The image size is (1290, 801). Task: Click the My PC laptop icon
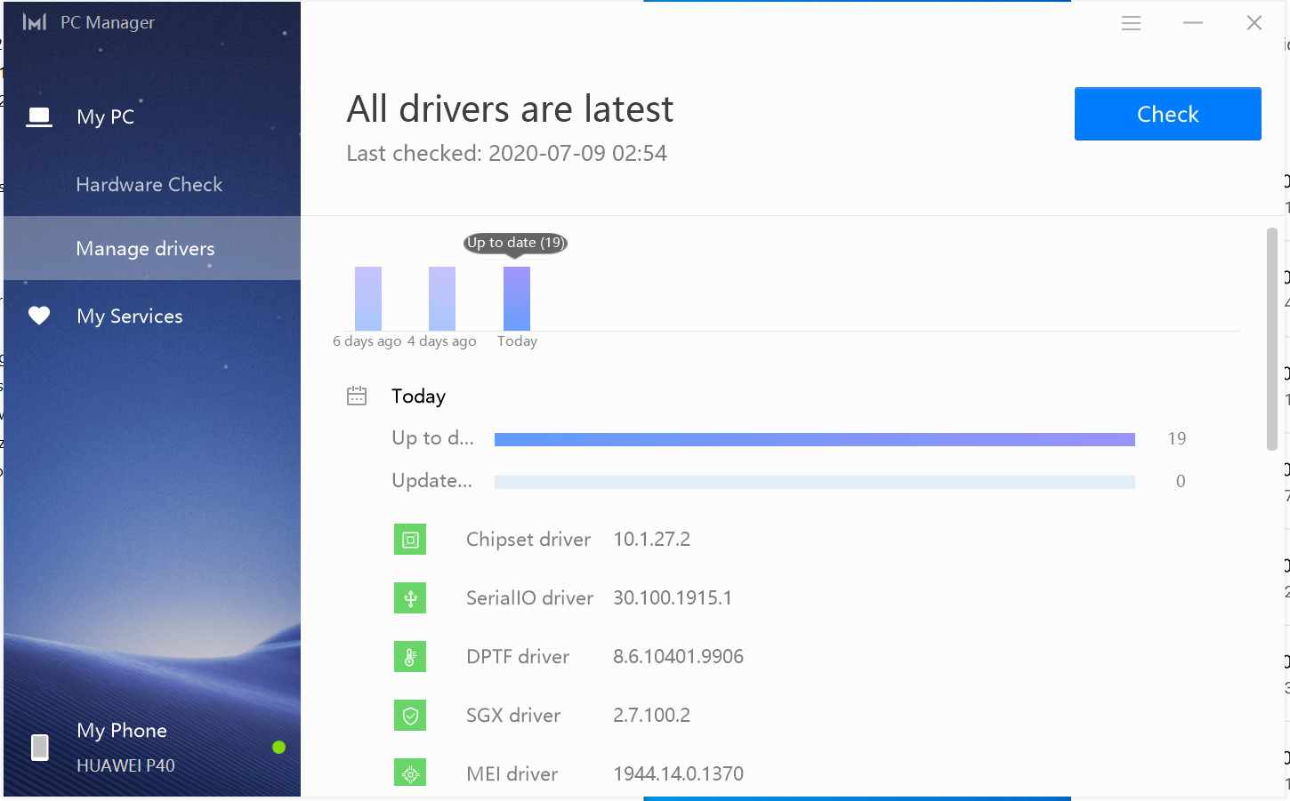pyautogui.click(x=39, y=116)
